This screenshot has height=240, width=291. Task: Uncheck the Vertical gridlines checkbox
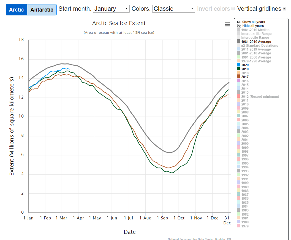point(284,9)
